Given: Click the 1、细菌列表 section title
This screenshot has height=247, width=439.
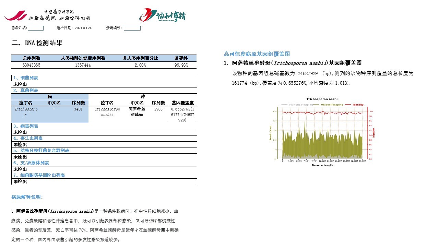Looking at the screenshot, I should point(26,78).
